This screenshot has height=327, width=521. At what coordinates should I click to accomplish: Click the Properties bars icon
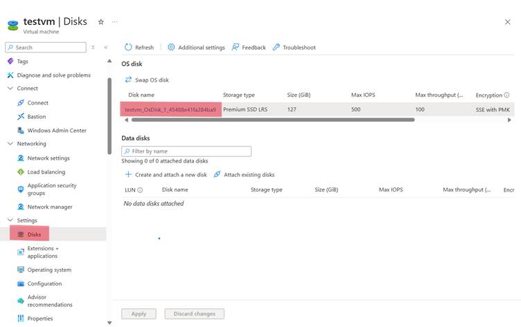point(21,319)
